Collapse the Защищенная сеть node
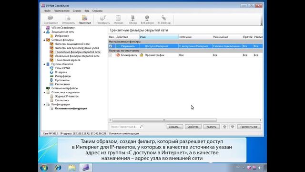The height and width of the screenshot is (172, 305). 44,32
